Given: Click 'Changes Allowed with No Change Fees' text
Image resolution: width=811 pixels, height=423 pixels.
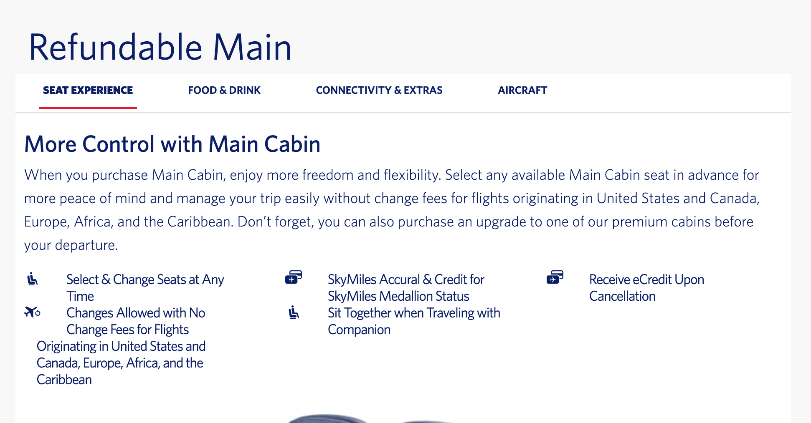Looking at the screenshot, I should click(x=135, y=321).
